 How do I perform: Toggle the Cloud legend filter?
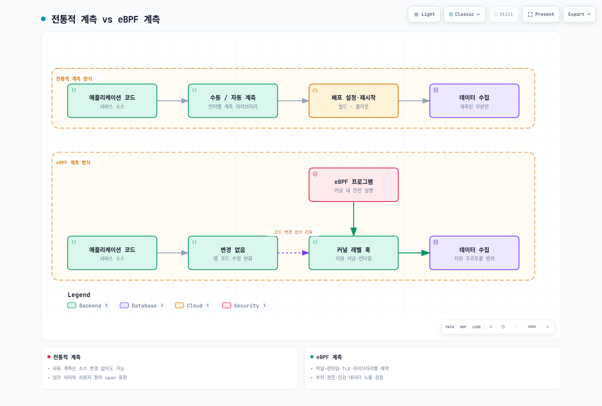point(193,306)
